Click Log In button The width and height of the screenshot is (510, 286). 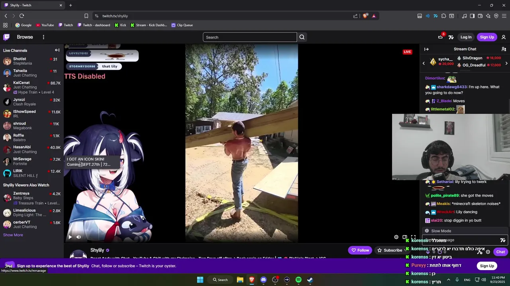point(466,37)
